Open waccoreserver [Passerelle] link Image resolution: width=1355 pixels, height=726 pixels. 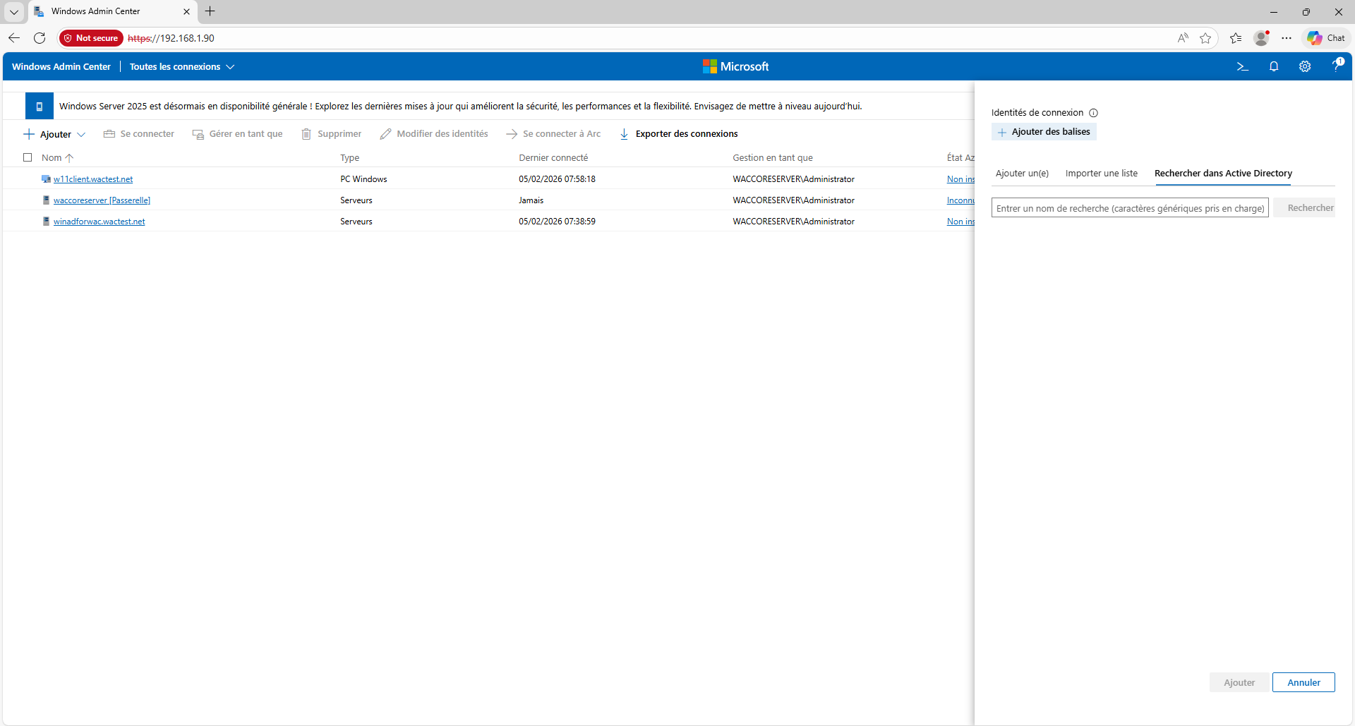102,200
